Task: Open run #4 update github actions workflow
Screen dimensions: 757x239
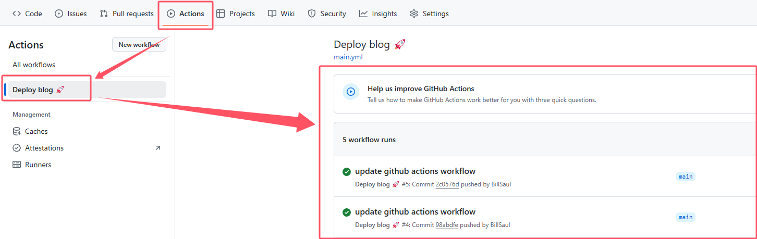Action: (415, 211)
